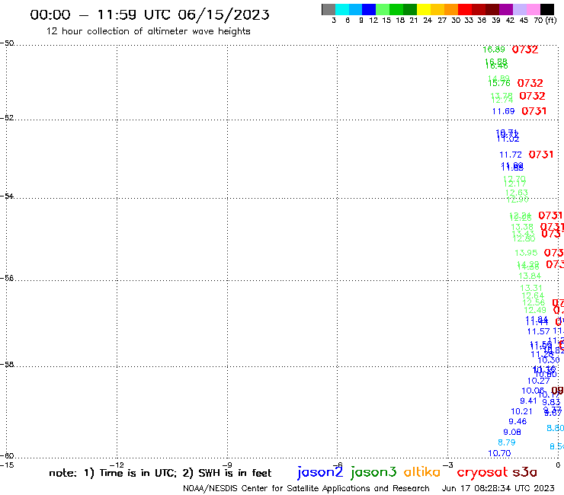Click the red time 0732 beside 16.89
The width and height of the screenshot is (564, 495).
[x=525, y=49]
